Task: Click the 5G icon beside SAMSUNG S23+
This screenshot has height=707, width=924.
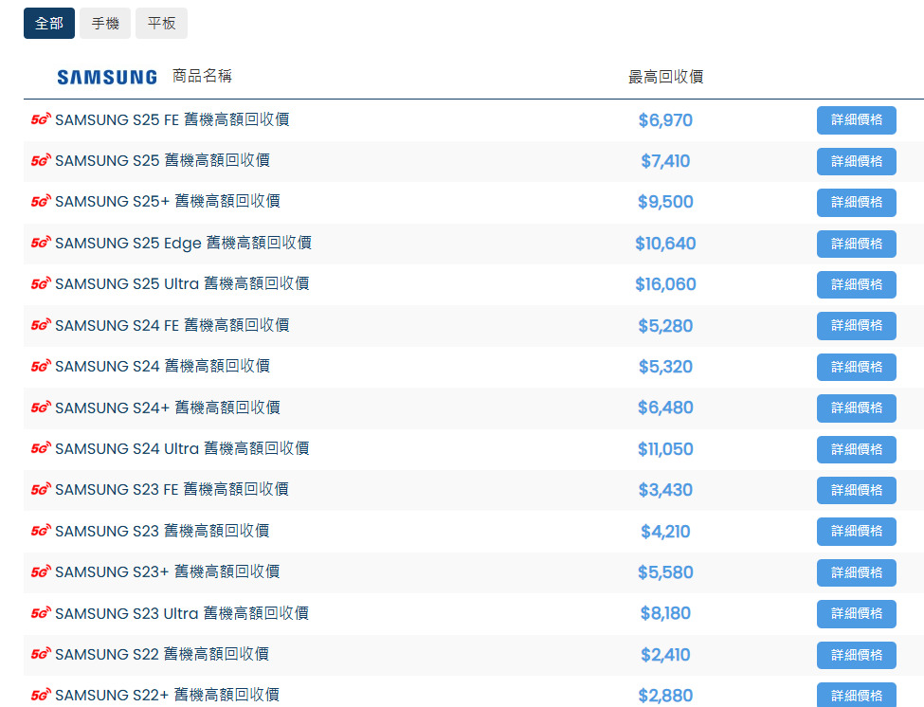Action: [41, 572]
